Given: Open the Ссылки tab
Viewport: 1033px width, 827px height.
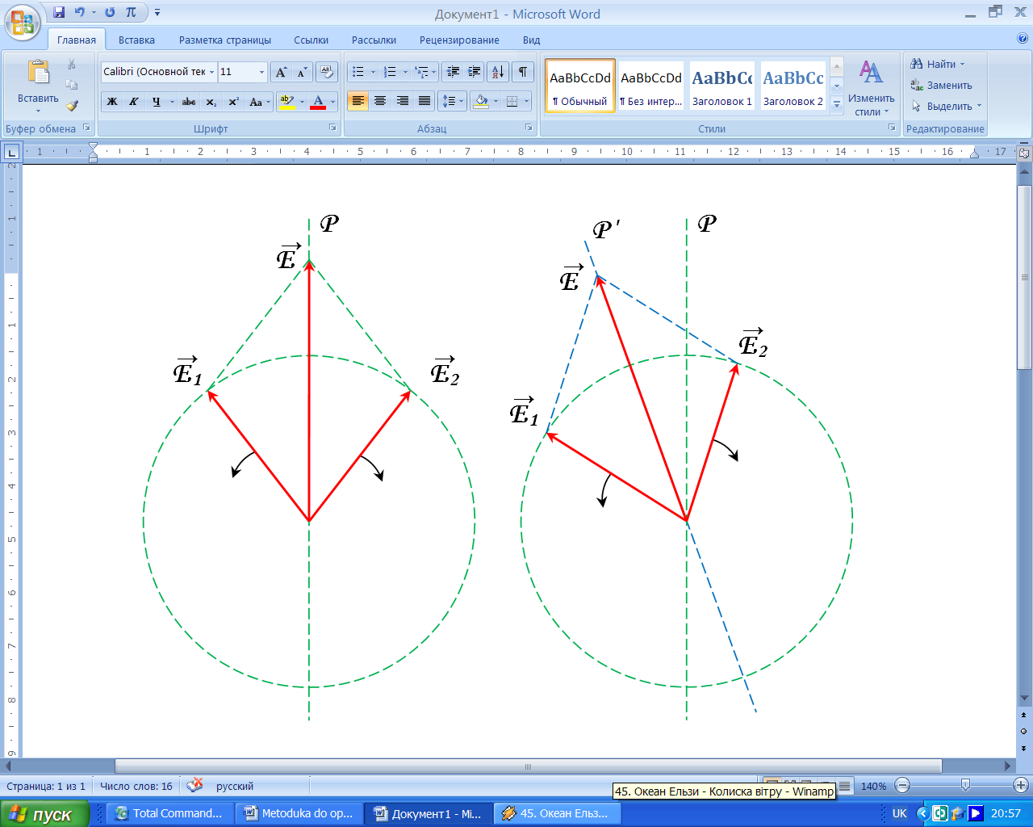Looking at the screenshot, I should tap(312, 40).
